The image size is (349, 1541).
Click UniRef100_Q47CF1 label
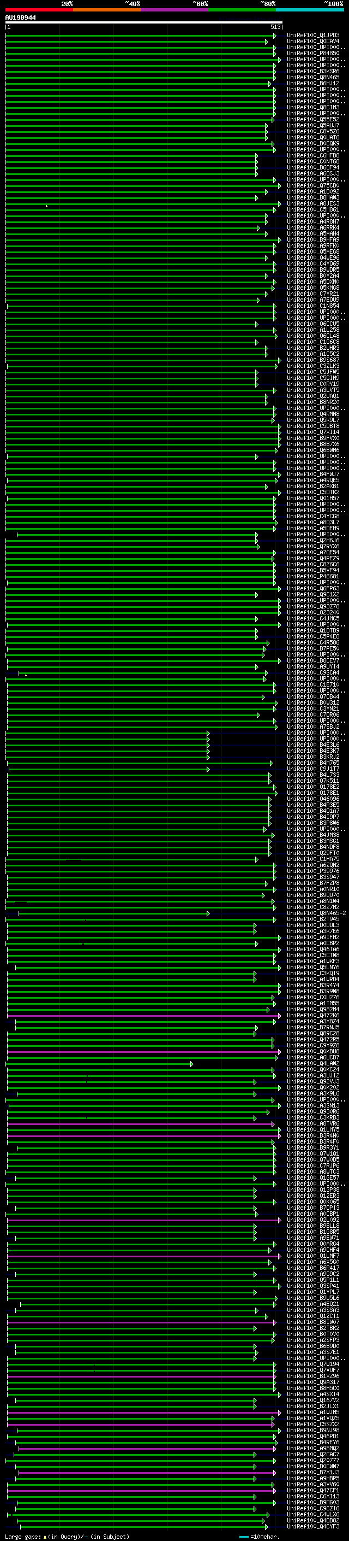click(313, 1490)
